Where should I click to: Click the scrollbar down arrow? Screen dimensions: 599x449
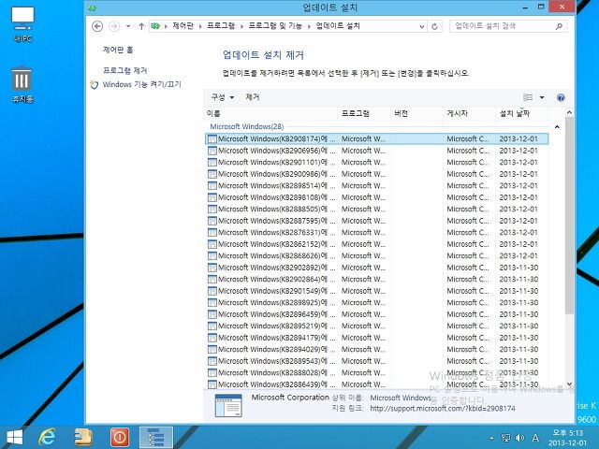pyautogui.click(x=569, y=384)
